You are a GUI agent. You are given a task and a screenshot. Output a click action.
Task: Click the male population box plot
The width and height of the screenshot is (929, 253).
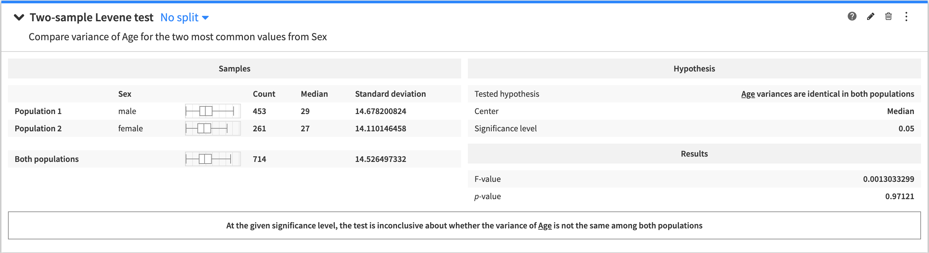coord(213,111)
